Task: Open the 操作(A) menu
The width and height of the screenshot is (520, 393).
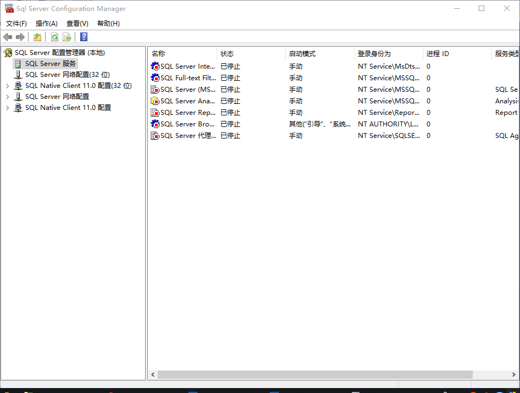Action: pos(47,24)
